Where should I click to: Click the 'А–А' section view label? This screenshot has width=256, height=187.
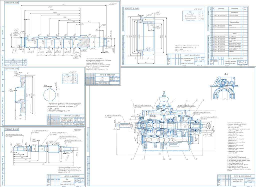226,74
